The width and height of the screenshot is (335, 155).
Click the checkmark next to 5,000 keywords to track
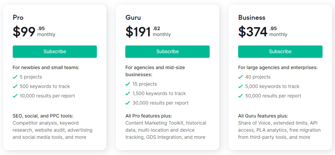tap(240, 86)
